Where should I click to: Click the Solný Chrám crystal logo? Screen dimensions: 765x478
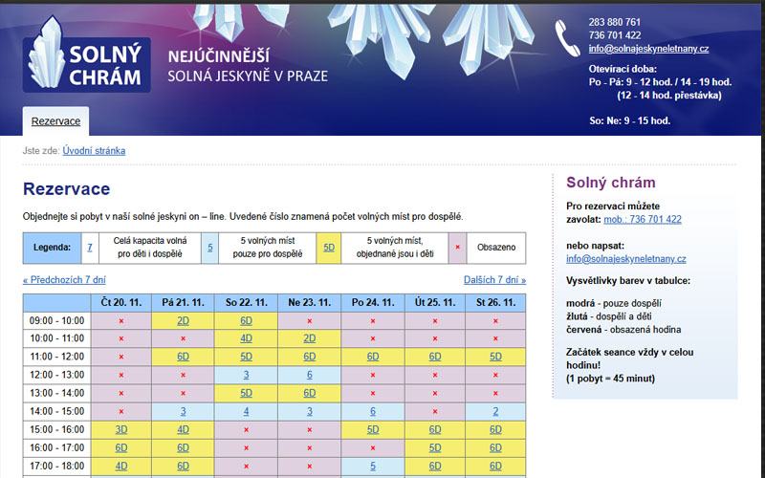point(87,56)
